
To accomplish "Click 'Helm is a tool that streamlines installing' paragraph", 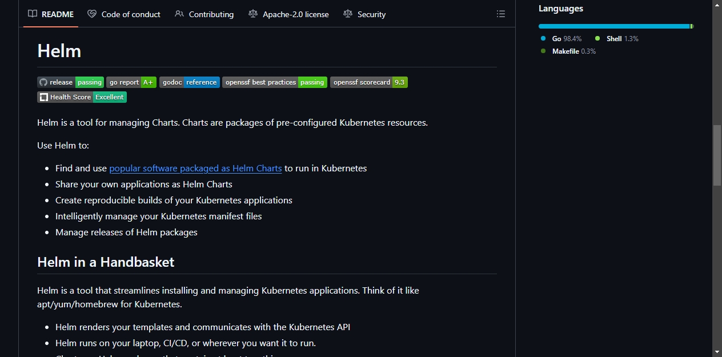I will [x=228, y=297].
